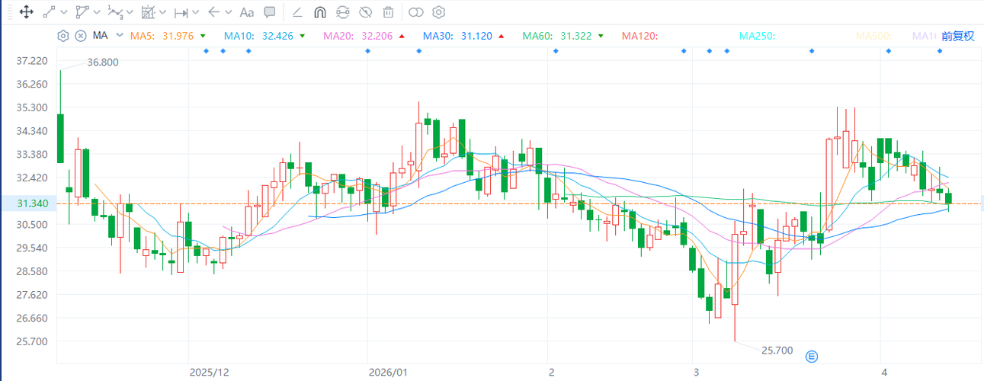Select the angle line tool

tap(297, 12)
